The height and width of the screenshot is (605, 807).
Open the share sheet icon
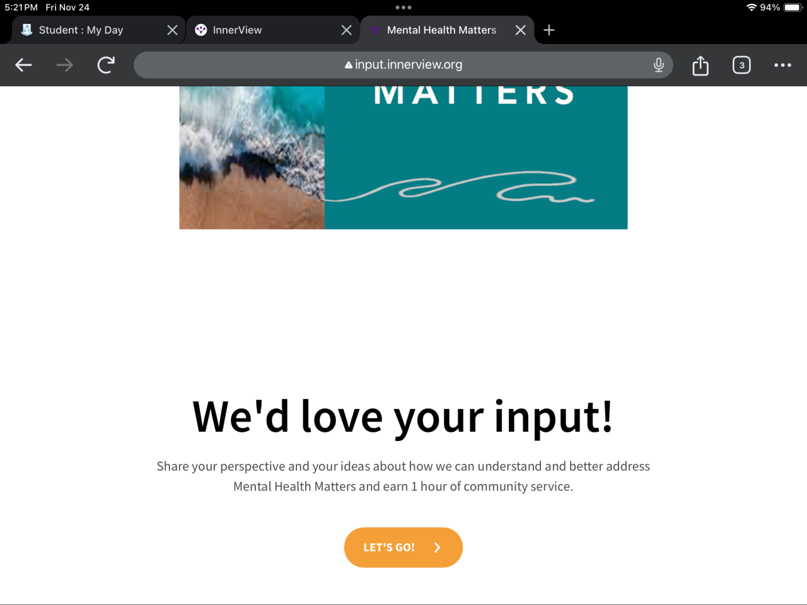coord(700,65)
